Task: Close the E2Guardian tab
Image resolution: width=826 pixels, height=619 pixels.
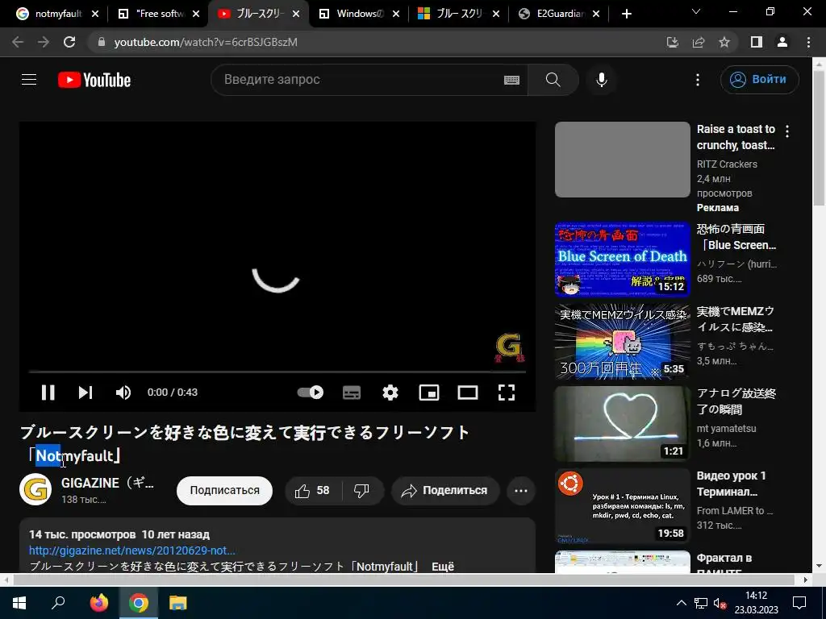Action: pyautogui.click(x=596, y=15)
